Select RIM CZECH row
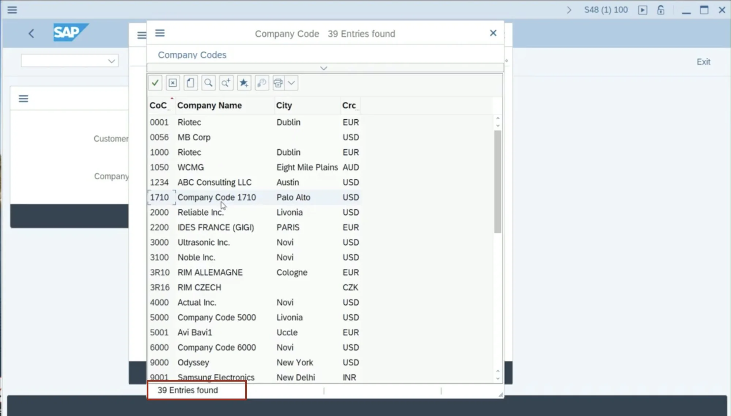 (254, 287)
